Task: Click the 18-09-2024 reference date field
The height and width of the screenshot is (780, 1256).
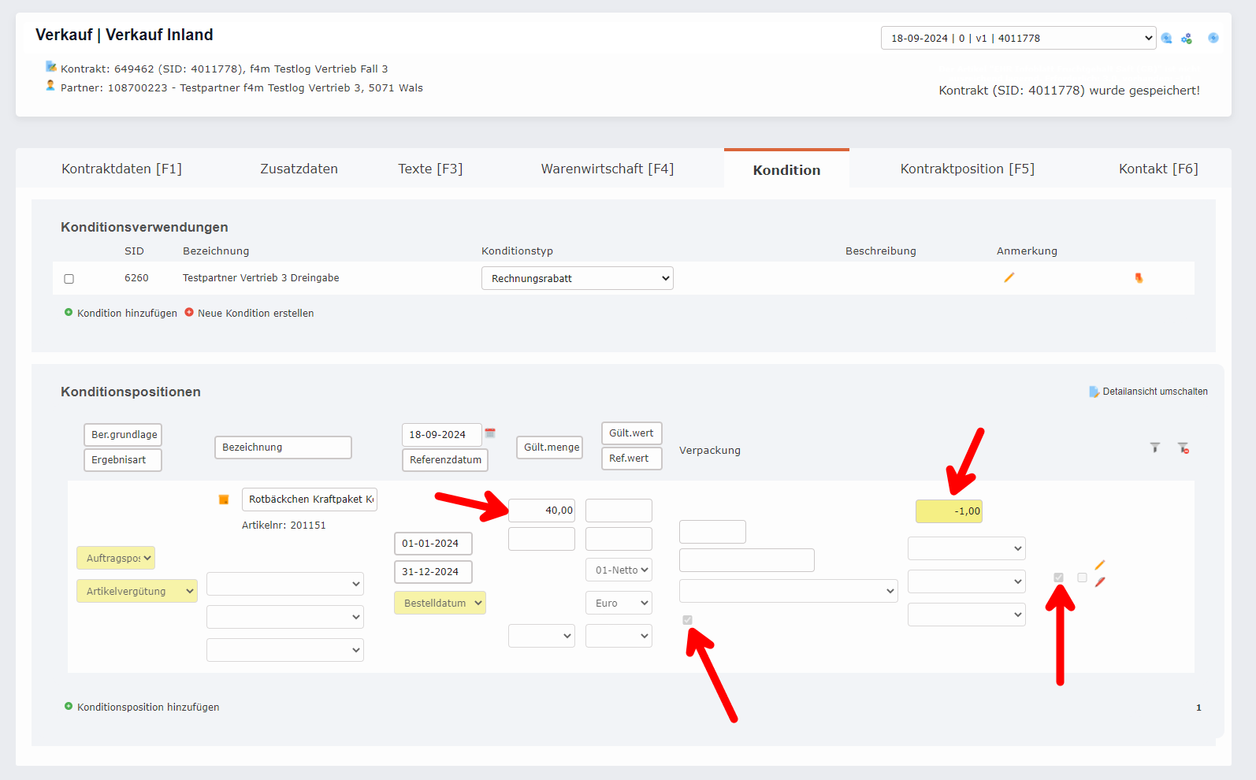Action: 442,435
